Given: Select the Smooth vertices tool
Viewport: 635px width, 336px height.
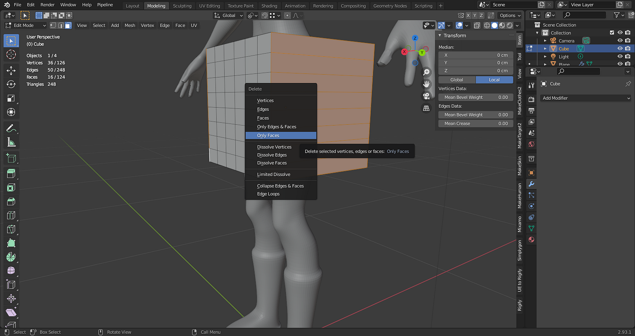Looking at the screenshot, I should tap(11, 271).
